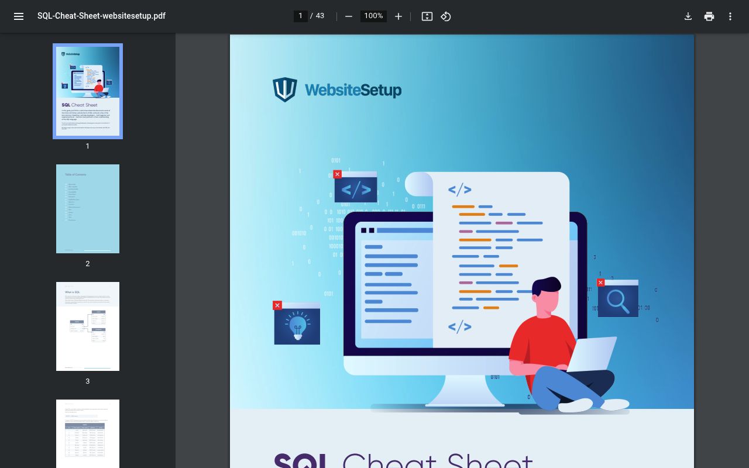Click the 100% zoom level indicator

[373, 16]
